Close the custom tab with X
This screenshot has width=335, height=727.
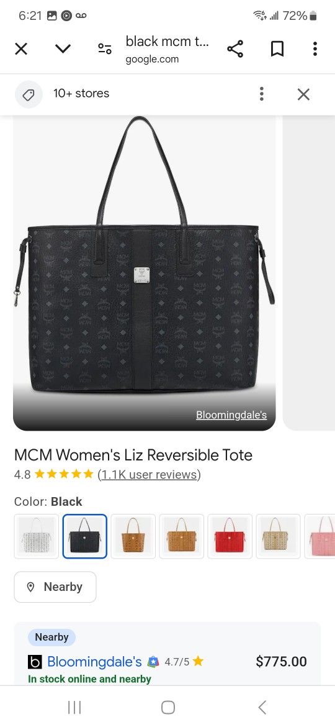21,48
